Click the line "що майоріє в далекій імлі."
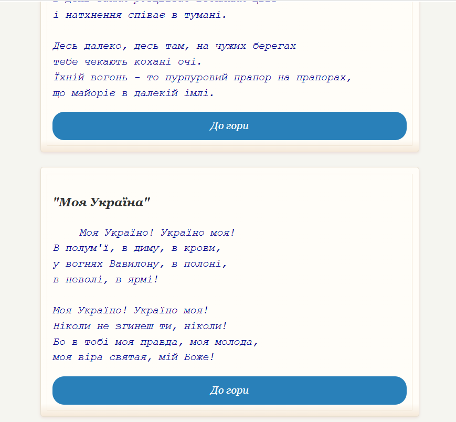The width and height of the screenshot is (456, 422). (133, 93)
